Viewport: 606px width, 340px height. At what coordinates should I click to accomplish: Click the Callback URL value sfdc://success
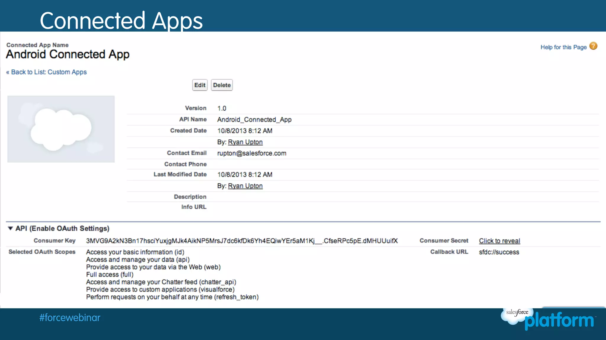499,252
